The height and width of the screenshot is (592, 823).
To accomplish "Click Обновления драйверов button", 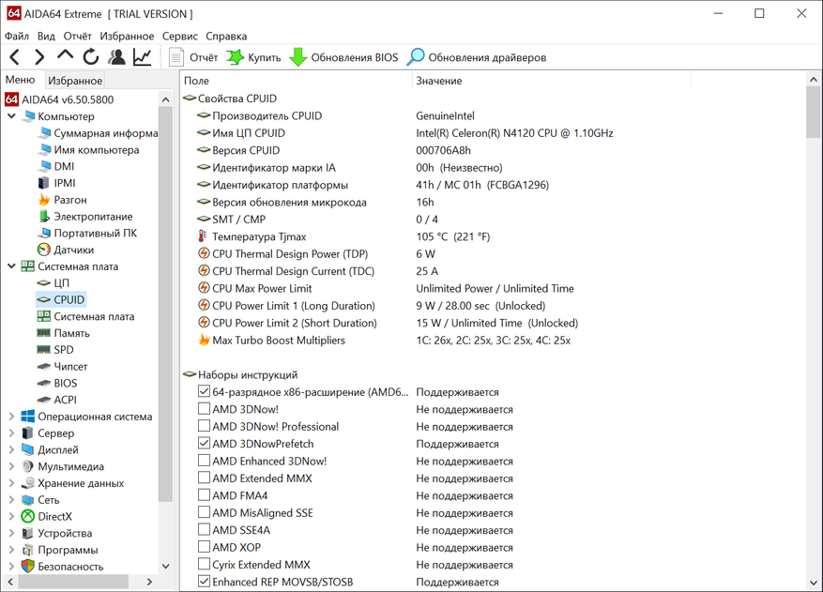I will (477, 57).
